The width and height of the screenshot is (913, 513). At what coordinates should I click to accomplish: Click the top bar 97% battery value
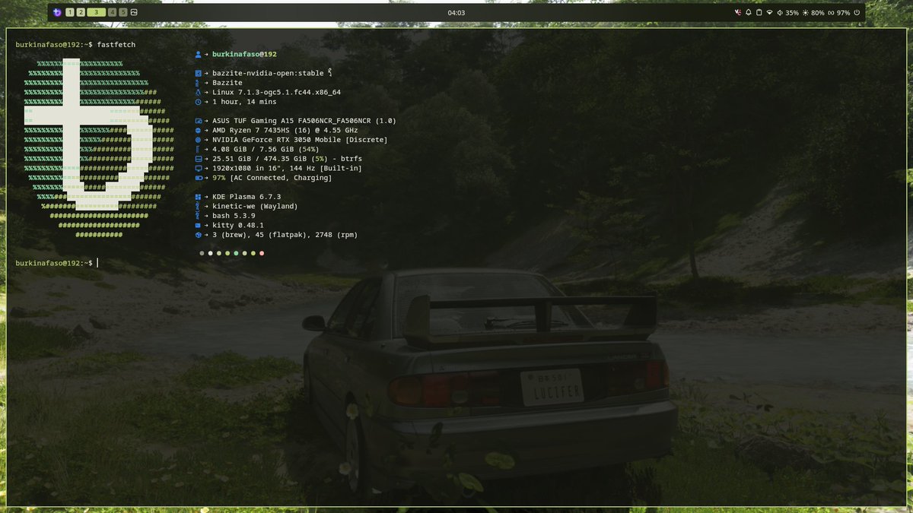coord(843,13)
